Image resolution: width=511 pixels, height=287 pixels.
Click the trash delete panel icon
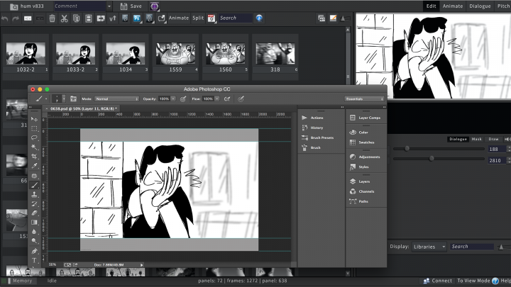pos(52,18)
